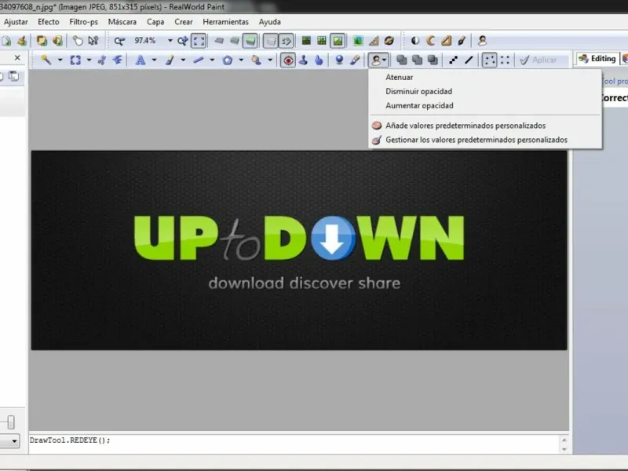This screenshot has width=628, height=471.
Task: Close the left side panel with X
Action: pyautogui.click(x=17, y=58)
